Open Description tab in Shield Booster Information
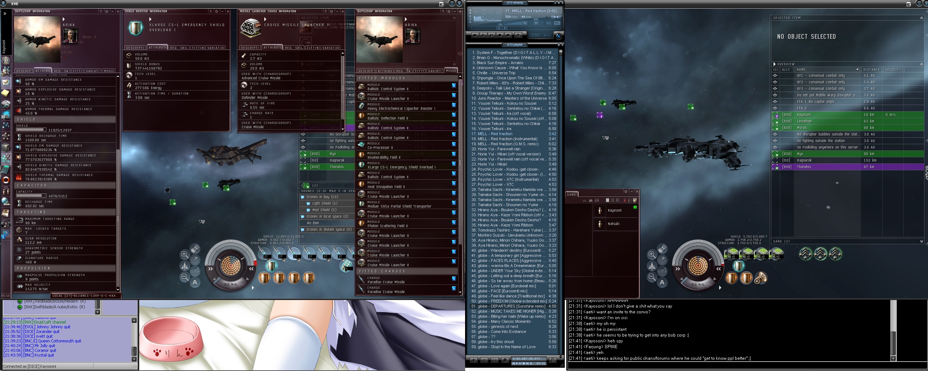The height and width of the screenshot is (371, 928). [135, 47]
